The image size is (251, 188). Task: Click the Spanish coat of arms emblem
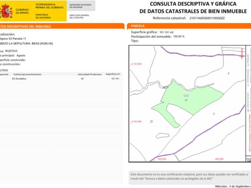click(6, 11)
